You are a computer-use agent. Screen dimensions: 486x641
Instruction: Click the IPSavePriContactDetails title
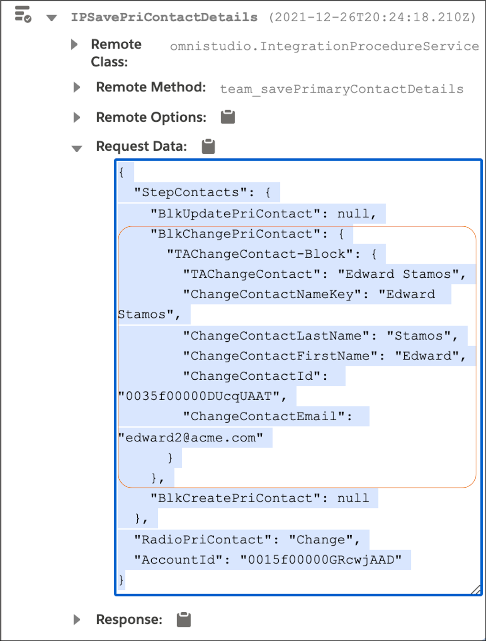click(x=164, y=17)
